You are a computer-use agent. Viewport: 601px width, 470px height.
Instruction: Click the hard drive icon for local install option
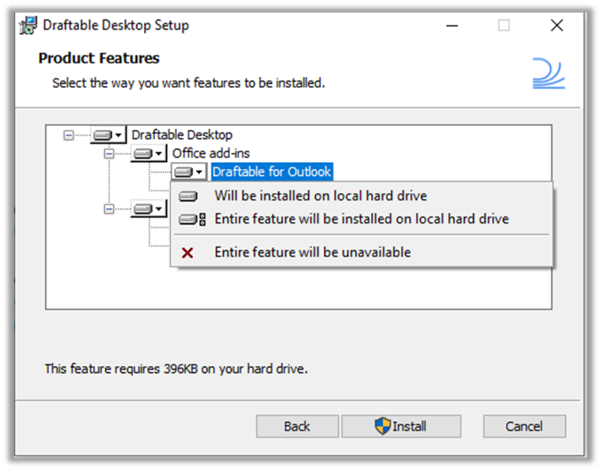pyautogui.click(x=188, y=196)
